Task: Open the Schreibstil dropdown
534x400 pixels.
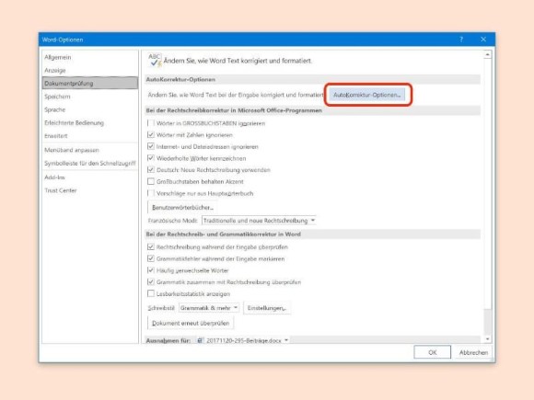Action: (209, 308)
